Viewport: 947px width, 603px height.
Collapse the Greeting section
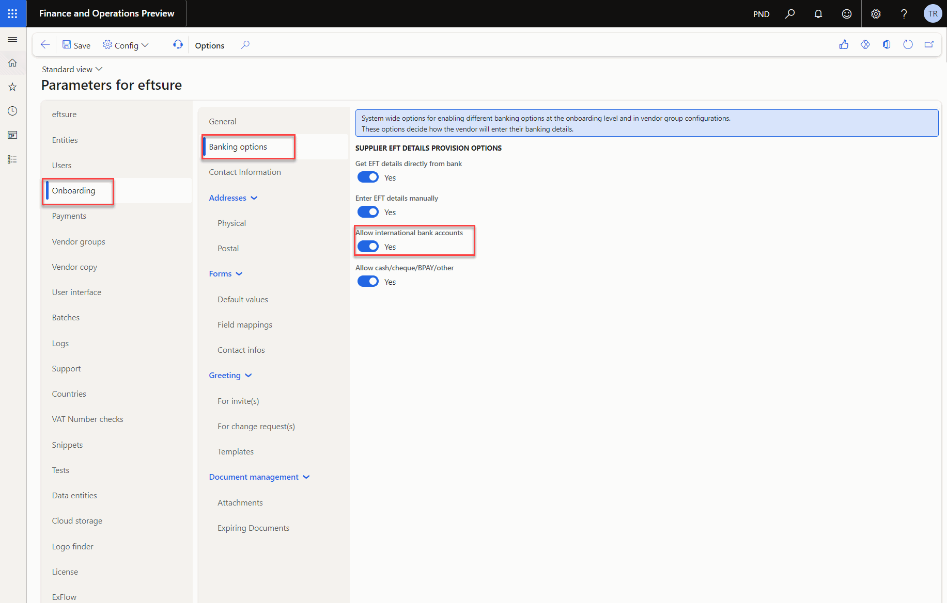pos(230,376)
